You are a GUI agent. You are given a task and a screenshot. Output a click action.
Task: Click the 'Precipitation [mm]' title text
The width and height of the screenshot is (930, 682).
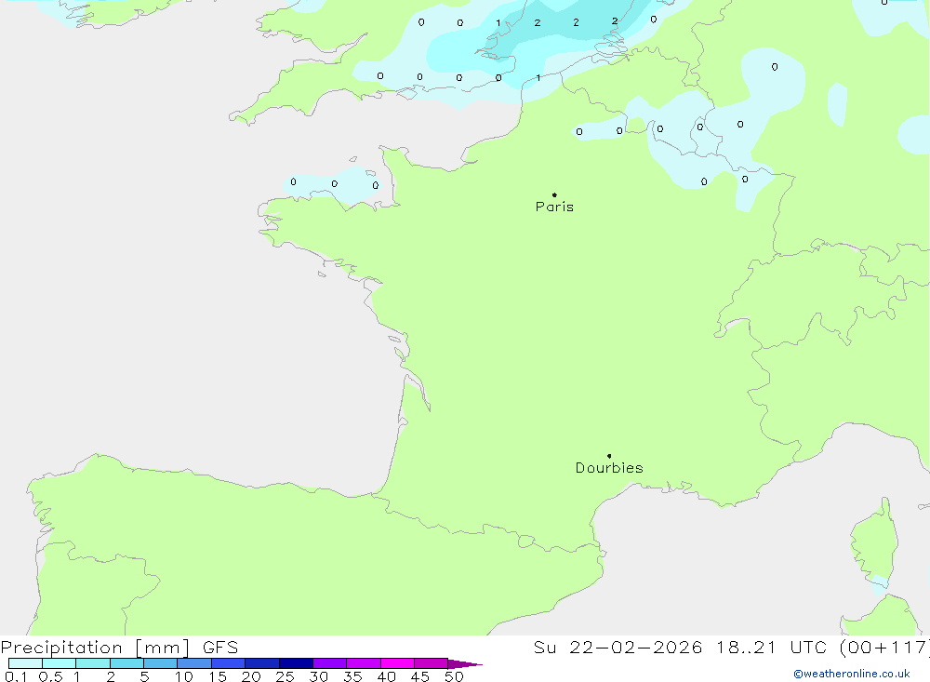[x=96, y=648]
